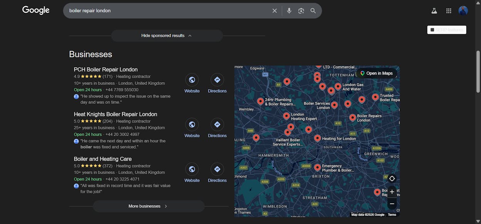Open website for Boiler and Heating Care
Screen dimensions: 481x224
tap(192, 173)
